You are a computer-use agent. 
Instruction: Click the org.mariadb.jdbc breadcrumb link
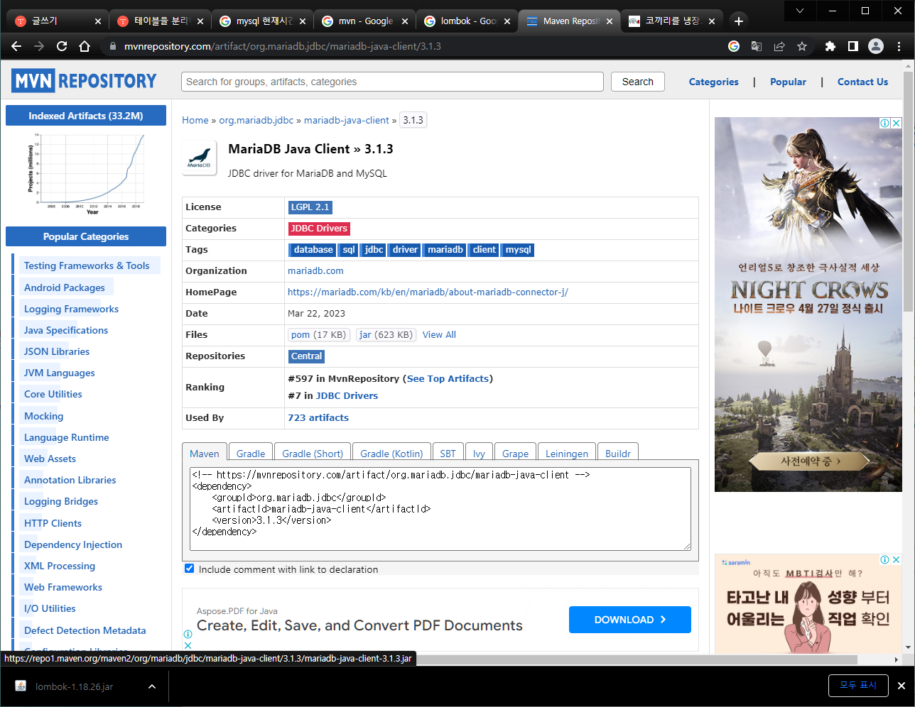[256, 120]
